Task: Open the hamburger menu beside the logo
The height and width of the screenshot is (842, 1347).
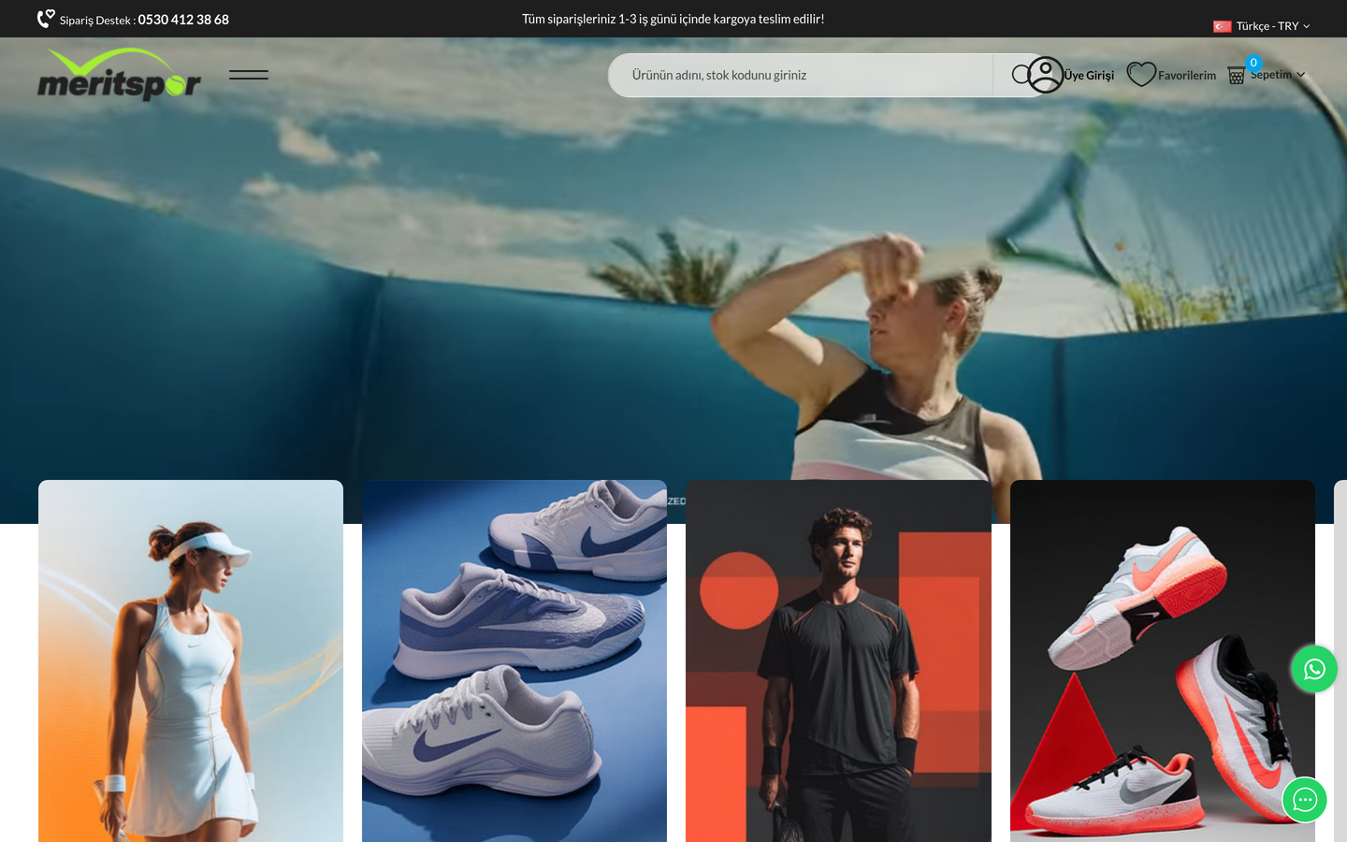Action: click(249, 75)
